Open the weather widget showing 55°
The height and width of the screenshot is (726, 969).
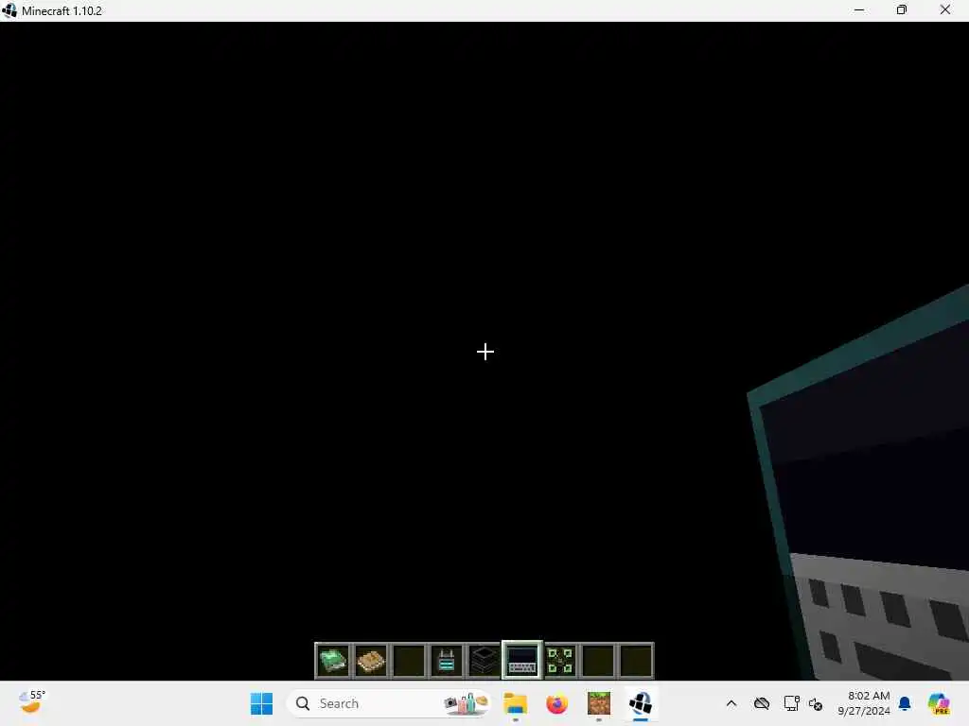(x=31, y=702)
